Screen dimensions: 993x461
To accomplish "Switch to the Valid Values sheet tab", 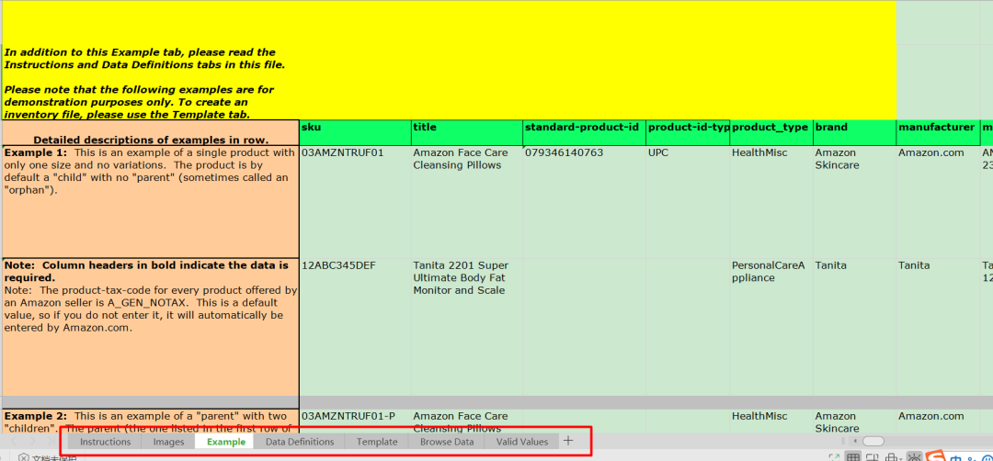I will [x=521, y=442].
